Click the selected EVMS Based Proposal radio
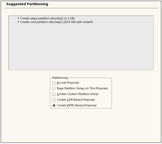This screenshot has width=162, height=144. (54, 106)
